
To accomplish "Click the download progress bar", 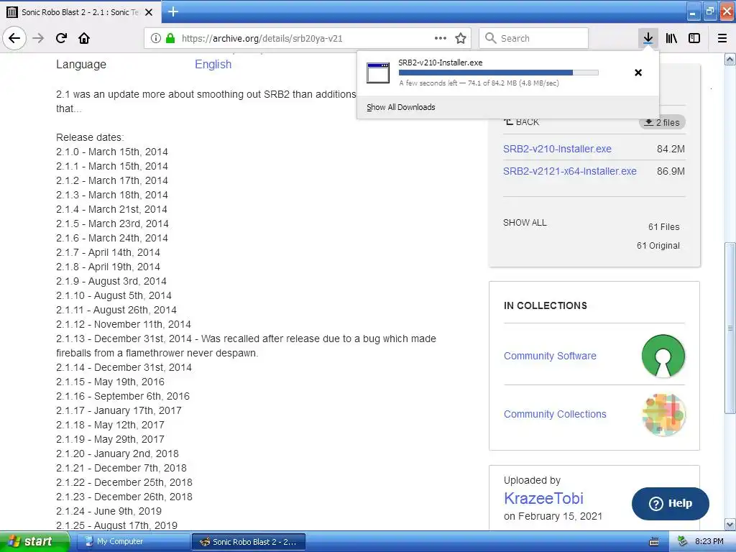I will pos(499,73).
